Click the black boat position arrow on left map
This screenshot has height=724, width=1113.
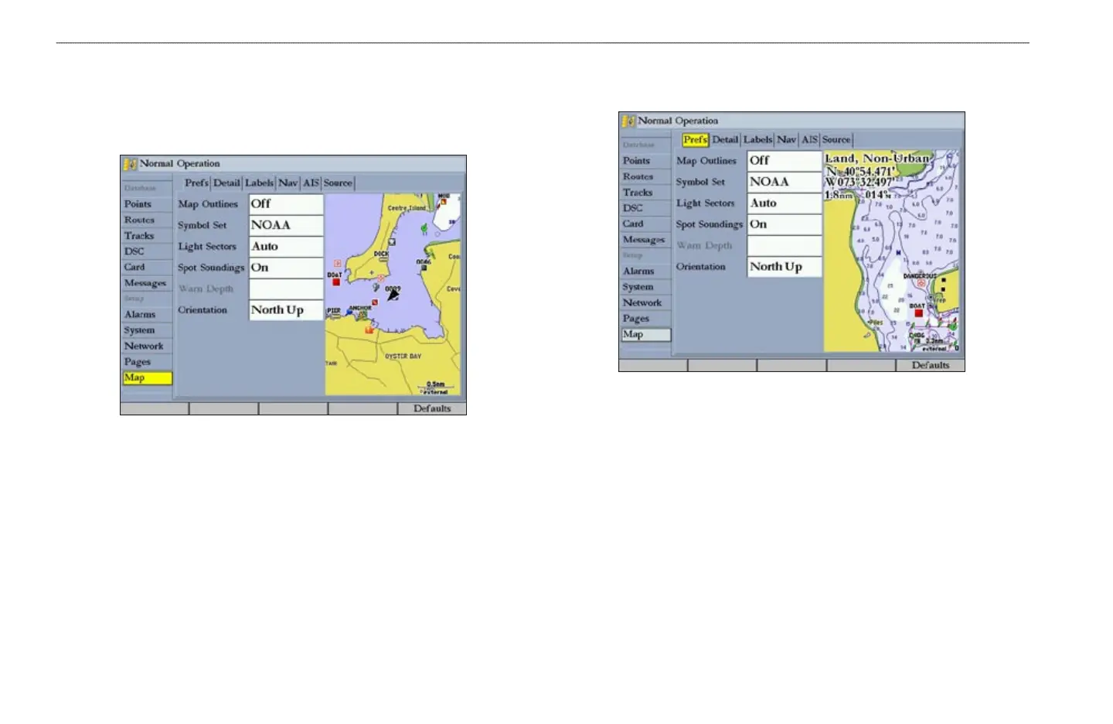pyautogui.click(x=393, y=295)
